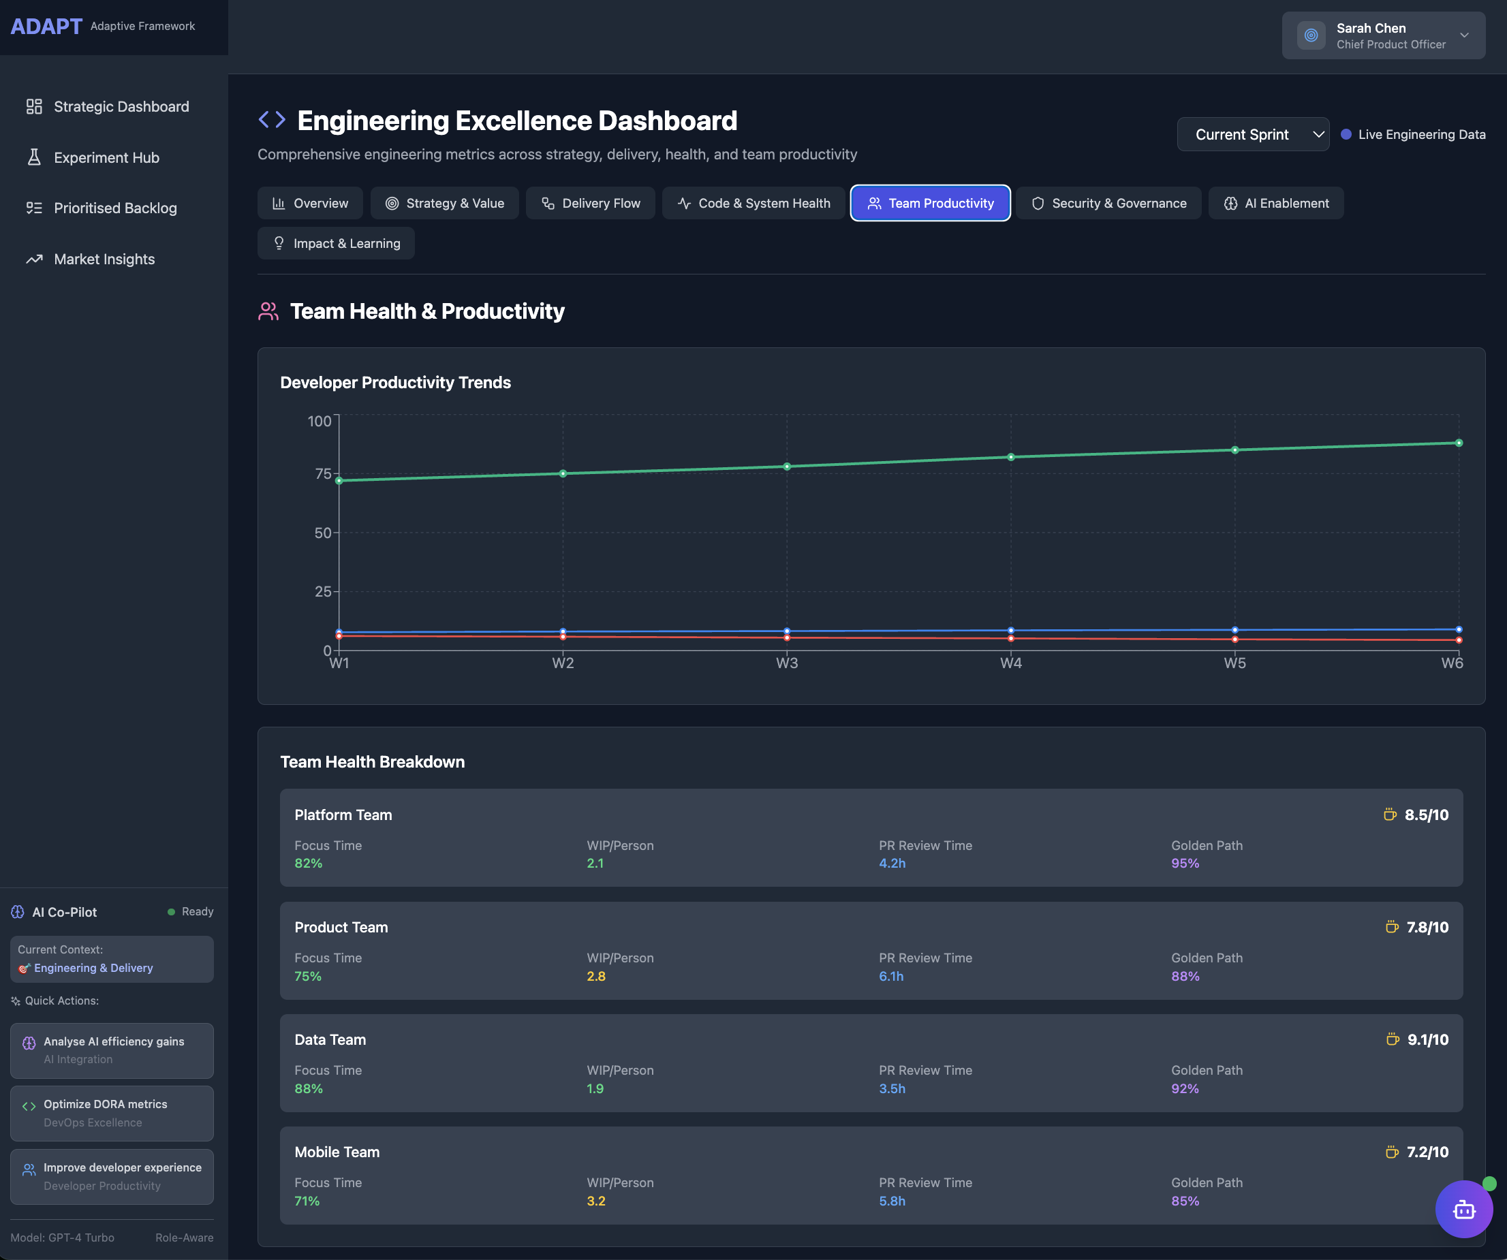Open the Security & Governance tab

tap(1108, 203)
